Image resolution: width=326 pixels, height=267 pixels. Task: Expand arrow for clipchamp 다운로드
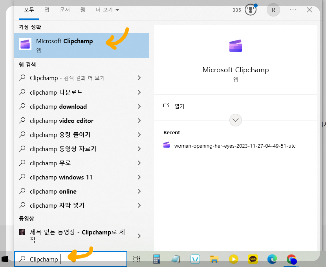[139, 92]
